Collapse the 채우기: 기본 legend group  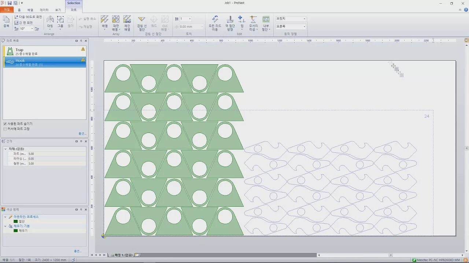point(5,226)
